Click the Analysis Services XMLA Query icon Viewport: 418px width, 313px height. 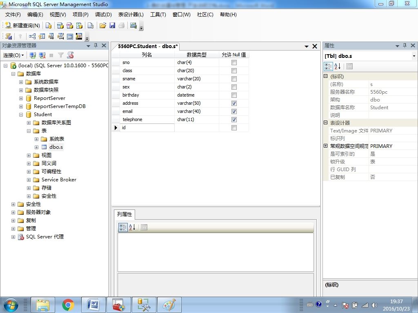point(80,25)
